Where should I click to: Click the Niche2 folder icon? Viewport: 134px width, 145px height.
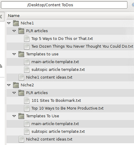point(16,85)
